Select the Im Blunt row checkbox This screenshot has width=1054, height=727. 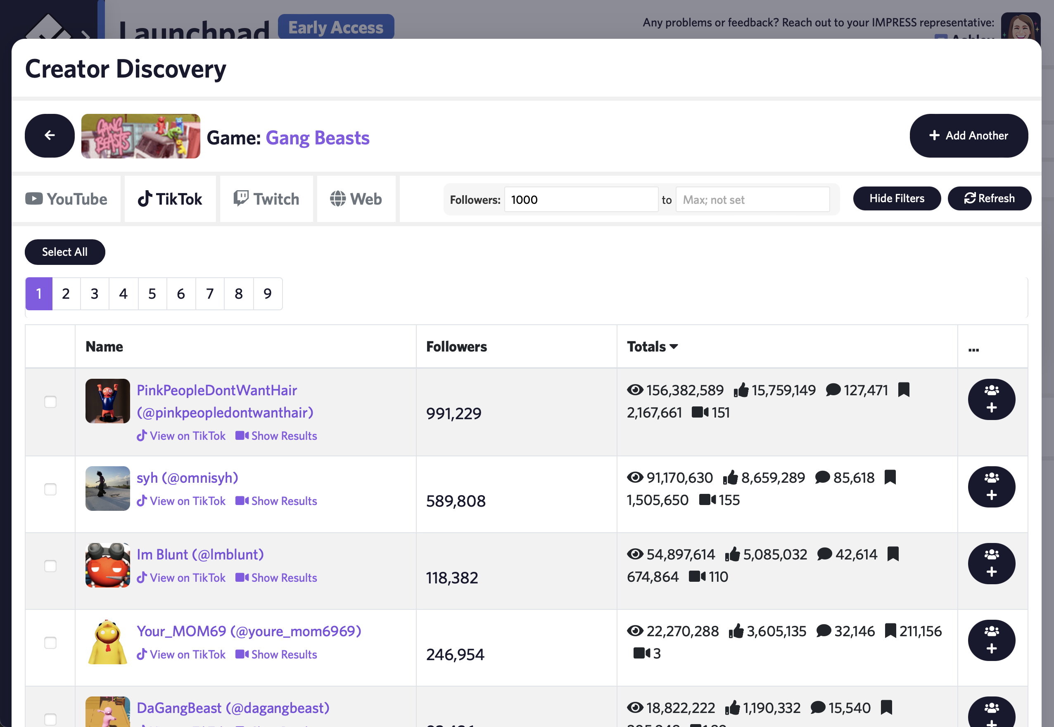point(50,566)
